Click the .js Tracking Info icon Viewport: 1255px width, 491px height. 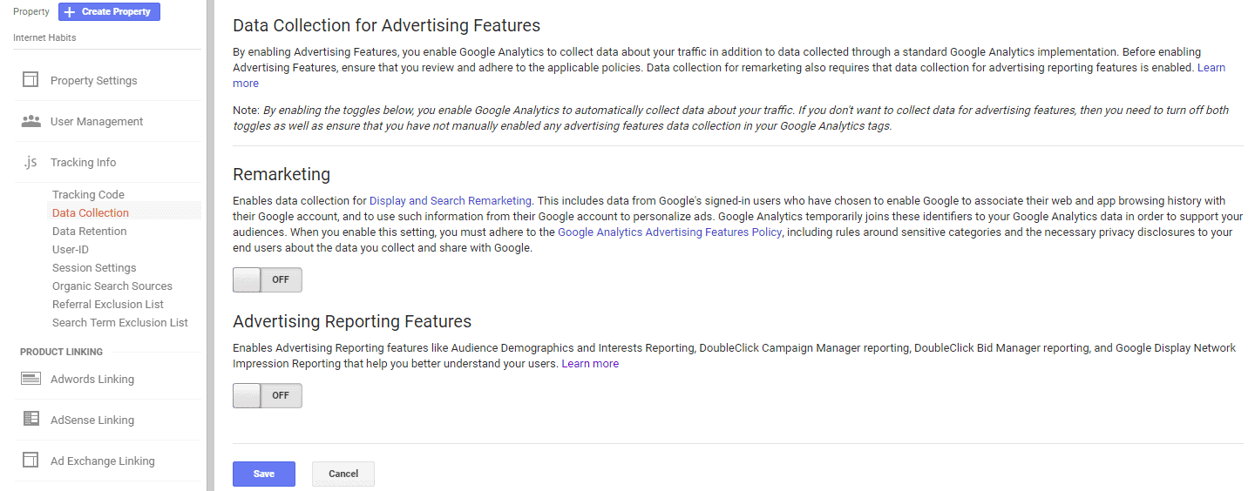(31, 162)
